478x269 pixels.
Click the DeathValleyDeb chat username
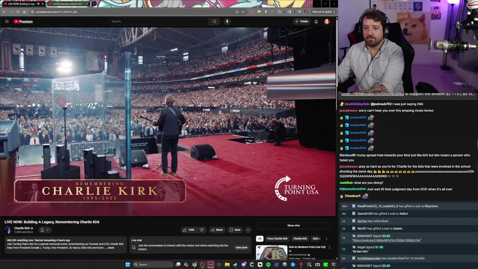pos(357,104)
